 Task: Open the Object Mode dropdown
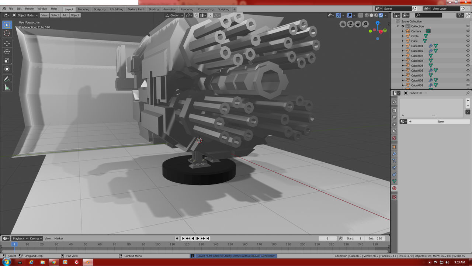coord(25,15)
